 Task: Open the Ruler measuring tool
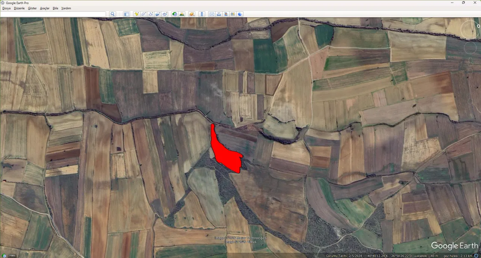(x=202, y=14)
